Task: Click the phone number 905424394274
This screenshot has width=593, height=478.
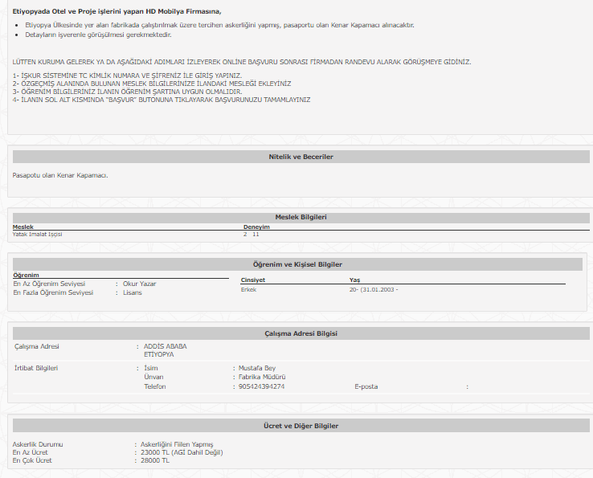Action: [x=261, y=386]
